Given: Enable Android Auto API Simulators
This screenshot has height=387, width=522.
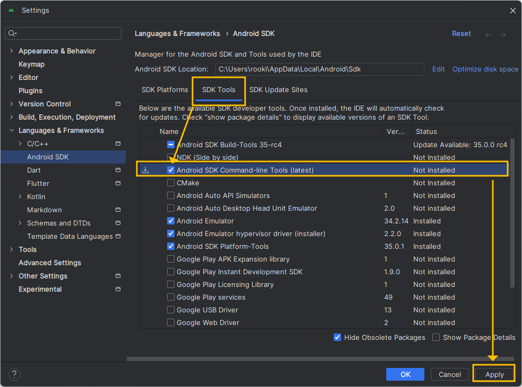Looking at the screenshot, I should (171, 195).
